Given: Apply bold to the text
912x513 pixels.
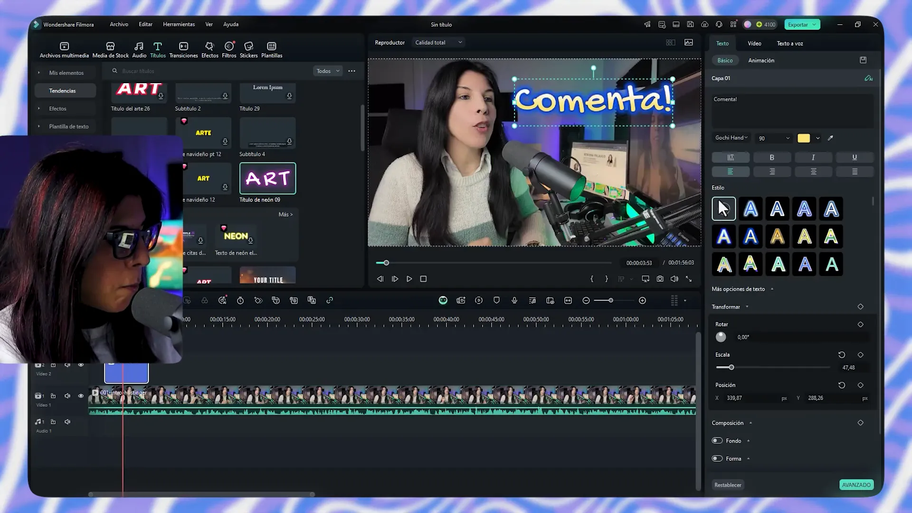Looking at the screenshot, I should (x=772, y=157).
